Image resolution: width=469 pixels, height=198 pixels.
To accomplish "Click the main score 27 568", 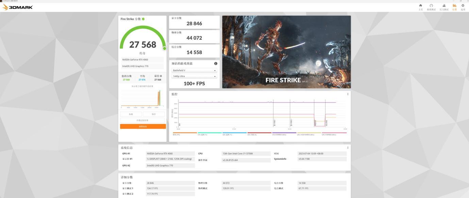I will click(143, 45).
